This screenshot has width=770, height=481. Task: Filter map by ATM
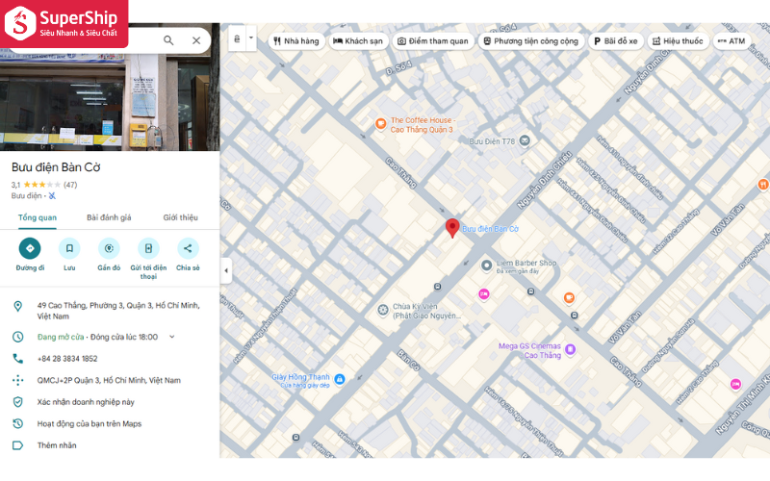(x=731, y=41)
